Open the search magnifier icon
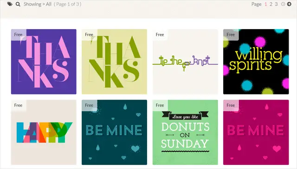Viewport: 297px width, 169px height. (x=18, y=4)
